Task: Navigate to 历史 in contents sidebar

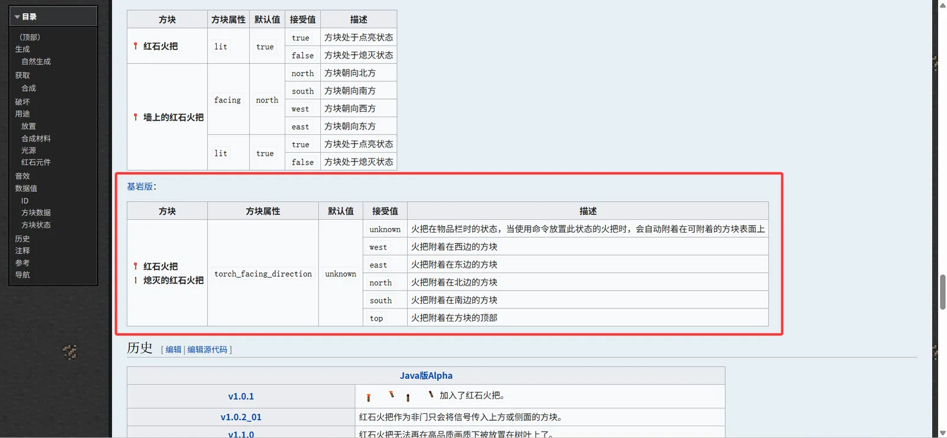Action: coord(22,239)
